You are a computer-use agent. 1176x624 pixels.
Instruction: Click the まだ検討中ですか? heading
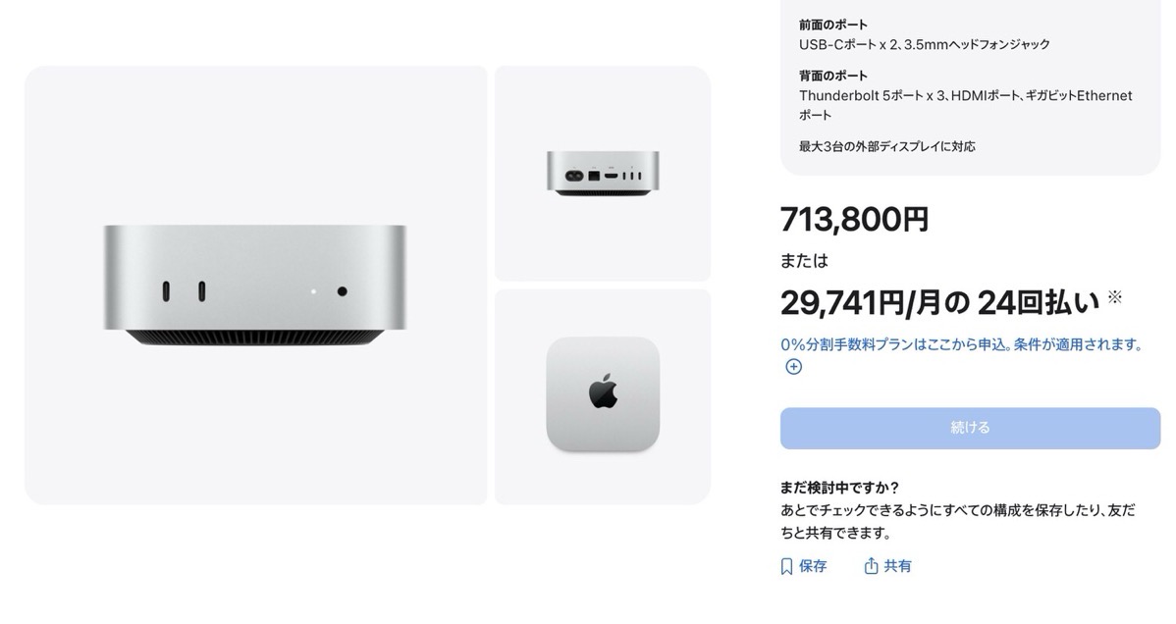(x=839, y=488)
